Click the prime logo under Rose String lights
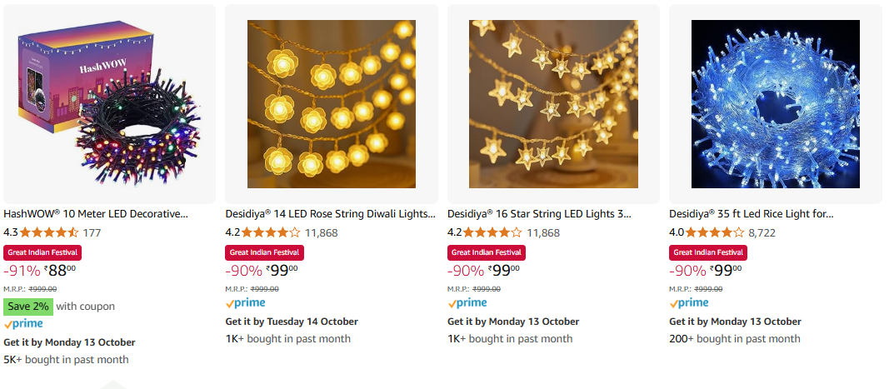 245,303
